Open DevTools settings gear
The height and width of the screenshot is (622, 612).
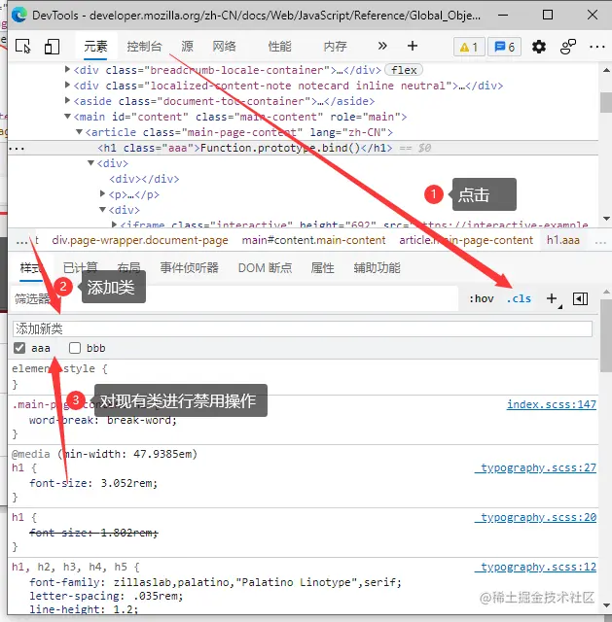point(539,47)
